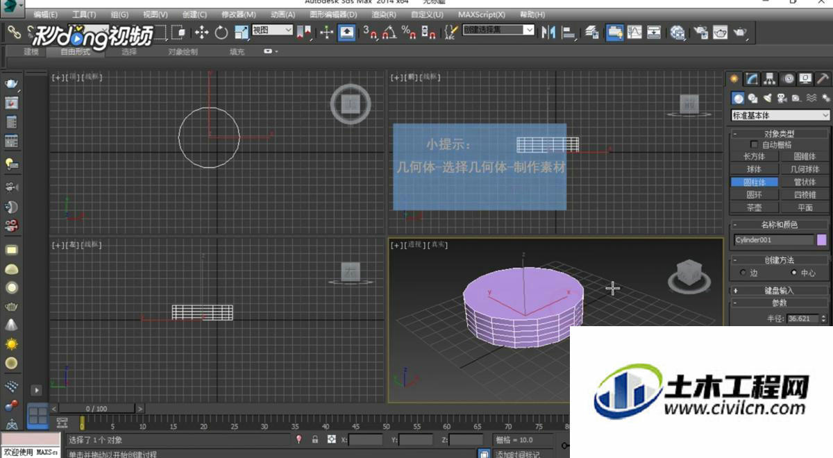Open the Create command panel tab

click(x=734, y=79)
